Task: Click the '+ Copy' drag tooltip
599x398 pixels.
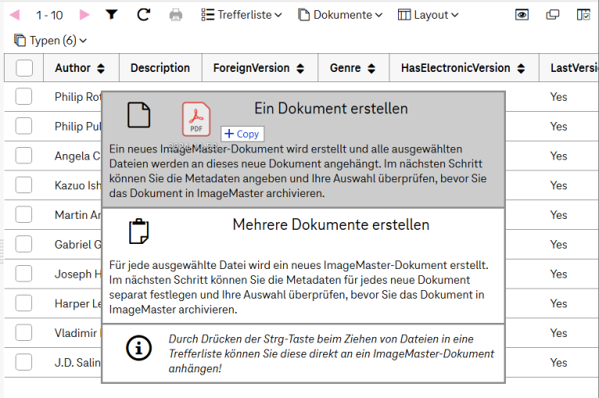Action: (242, 134)
